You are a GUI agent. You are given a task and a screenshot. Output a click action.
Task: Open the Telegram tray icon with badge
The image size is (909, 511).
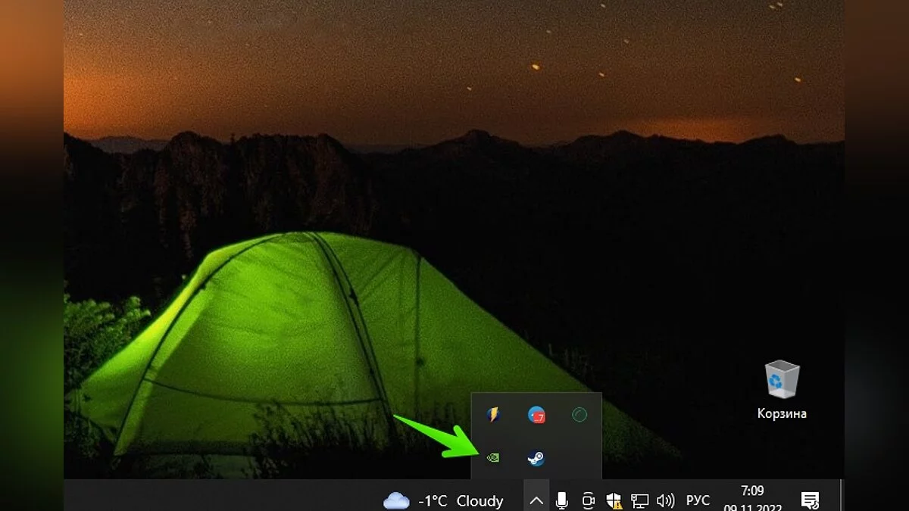(x=536, y=415)
